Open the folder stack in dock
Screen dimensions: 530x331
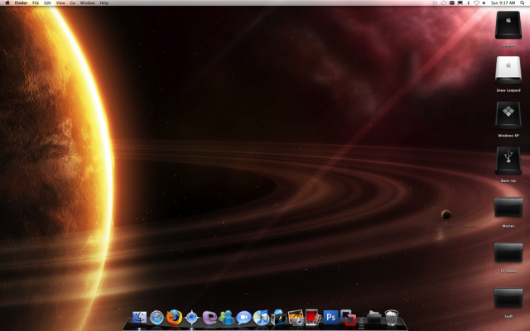point(373,318)
